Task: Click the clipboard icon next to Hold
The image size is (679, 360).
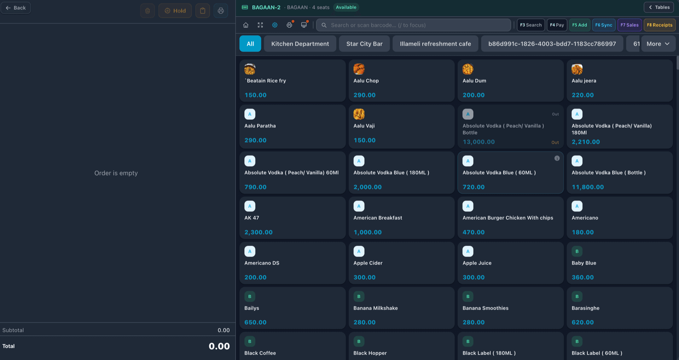Action: click(203, 11)
